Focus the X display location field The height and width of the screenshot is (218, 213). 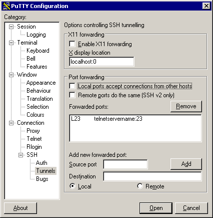101,62
